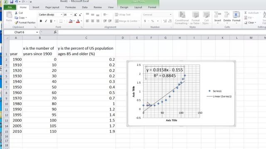Select the trendline equation label on chart
Screen dimensions: 266x149
165,73
